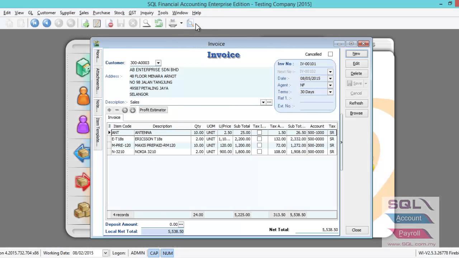Expand the side panel arrow beside the grid
Viewport: 459px width, 258px height.
click(x=341, y=142)
